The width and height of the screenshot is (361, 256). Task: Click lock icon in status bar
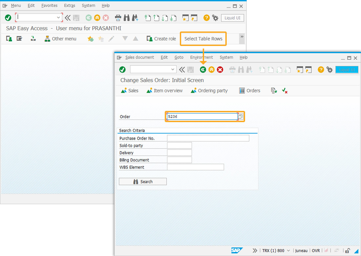pos(348,250)
